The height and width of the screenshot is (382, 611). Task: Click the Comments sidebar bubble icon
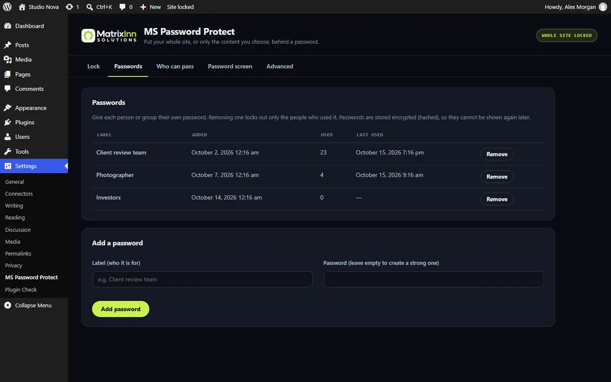(8, 89)
